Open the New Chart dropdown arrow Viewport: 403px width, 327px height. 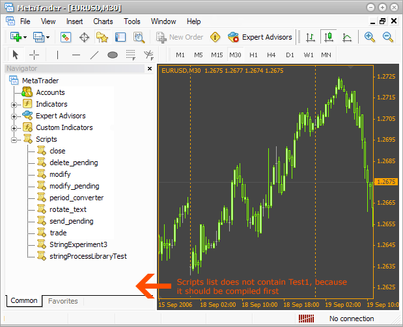pyautogui.click(x=25, y=38)
